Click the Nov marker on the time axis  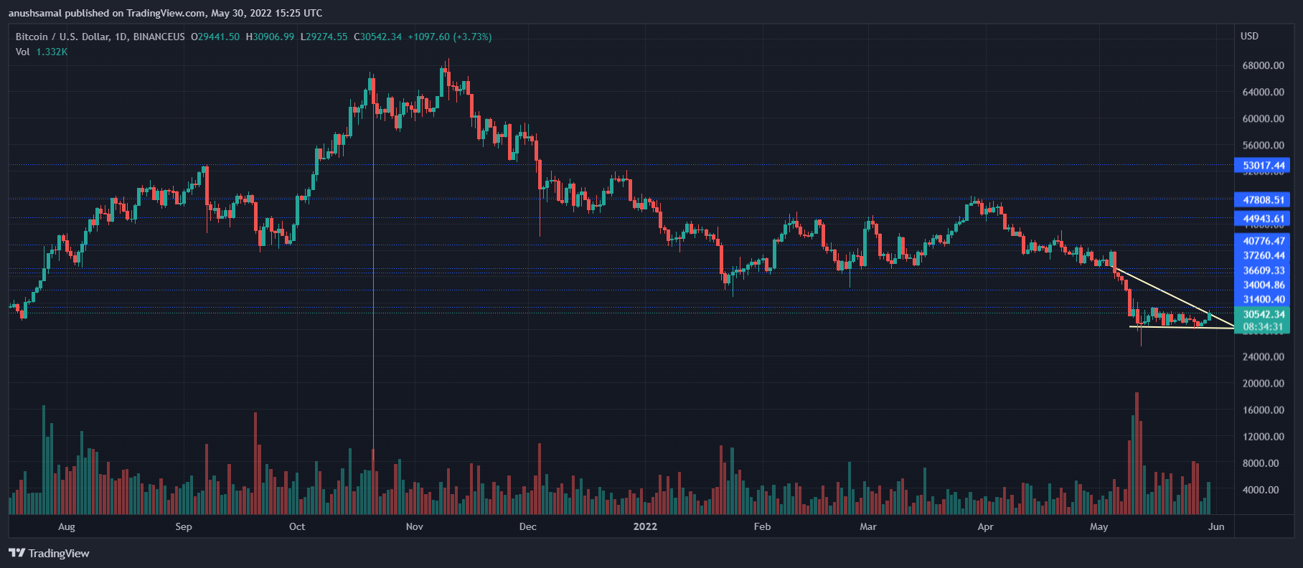pos(414,526)
